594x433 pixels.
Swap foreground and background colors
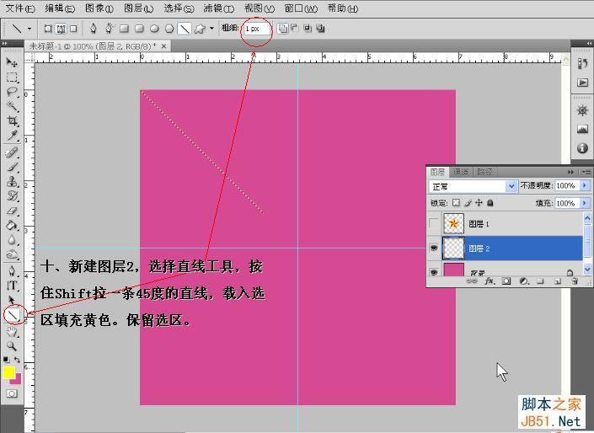[x=17, y=359]
